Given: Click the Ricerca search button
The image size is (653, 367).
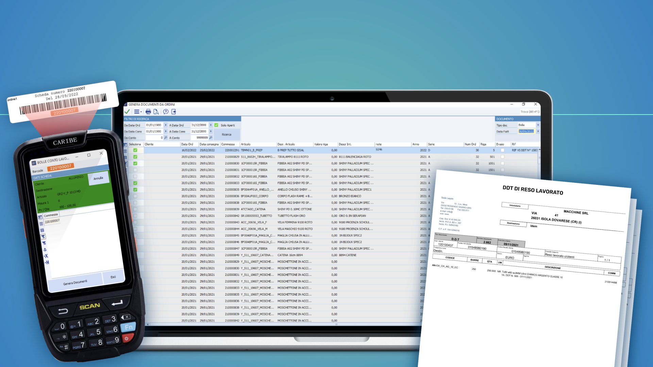Looking at the screenshot, I should point(227,135).
